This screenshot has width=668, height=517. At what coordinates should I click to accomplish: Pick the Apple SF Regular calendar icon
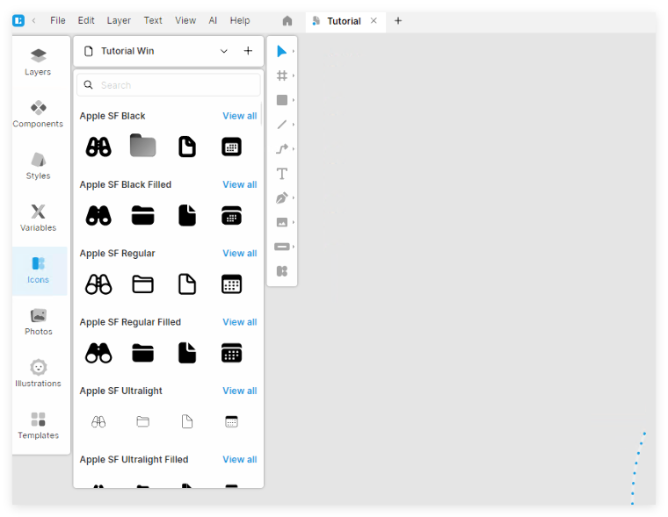[231, 284]
